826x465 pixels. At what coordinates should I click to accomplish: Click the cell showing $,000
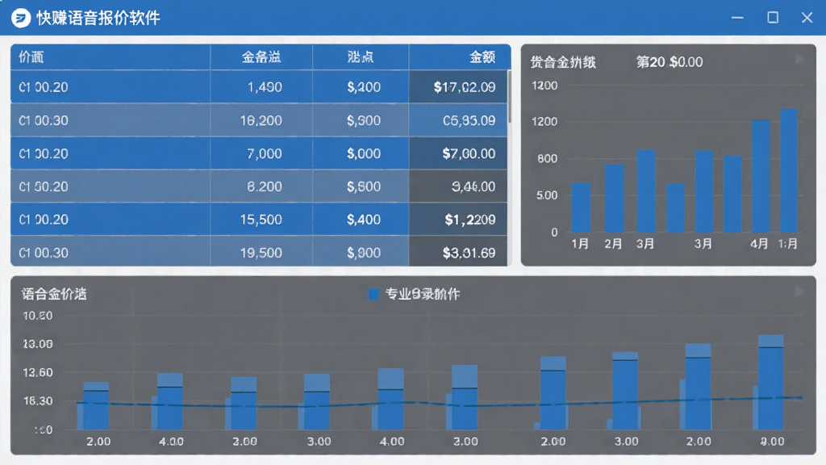[361, 153]
